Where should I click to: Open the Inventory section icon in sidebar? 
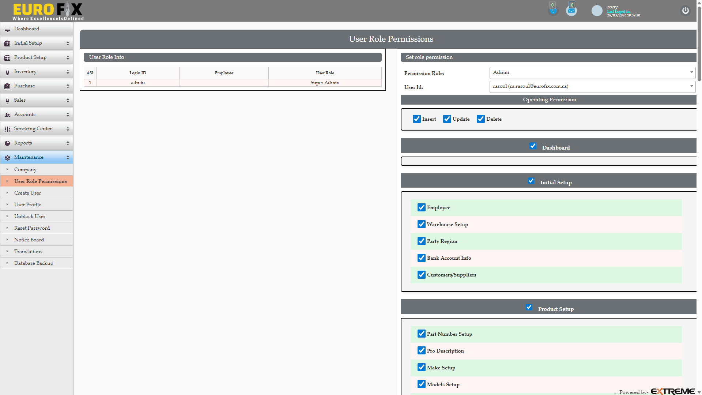coord(7,72)
